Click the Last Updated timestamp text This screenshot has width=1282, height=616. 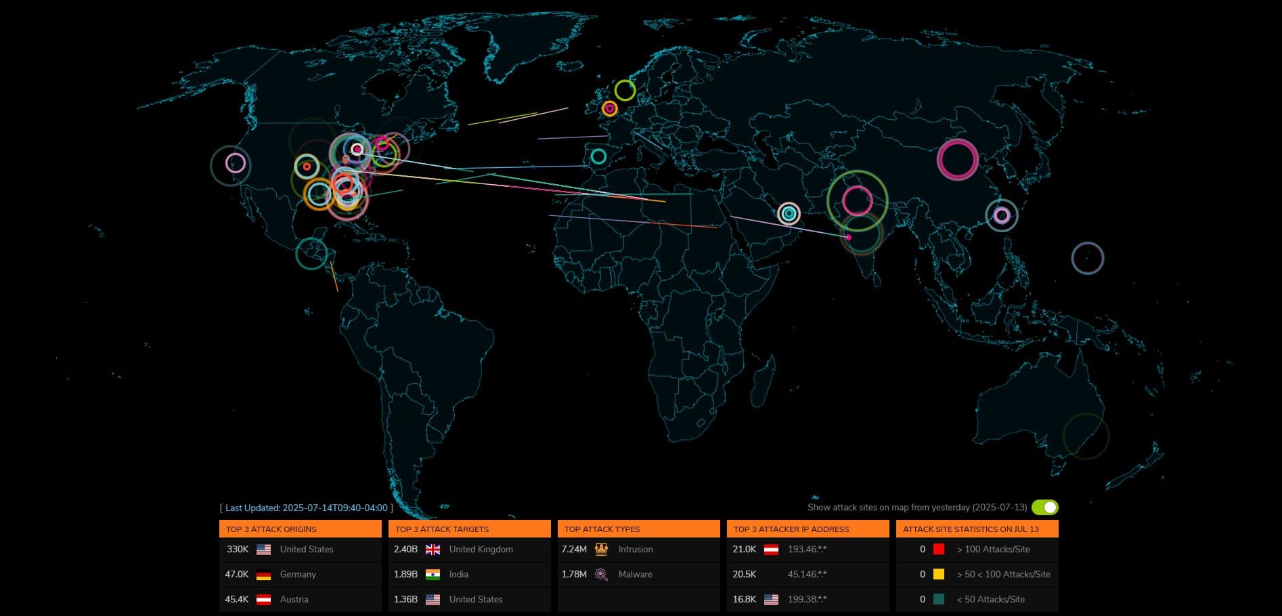coord(307,508)
